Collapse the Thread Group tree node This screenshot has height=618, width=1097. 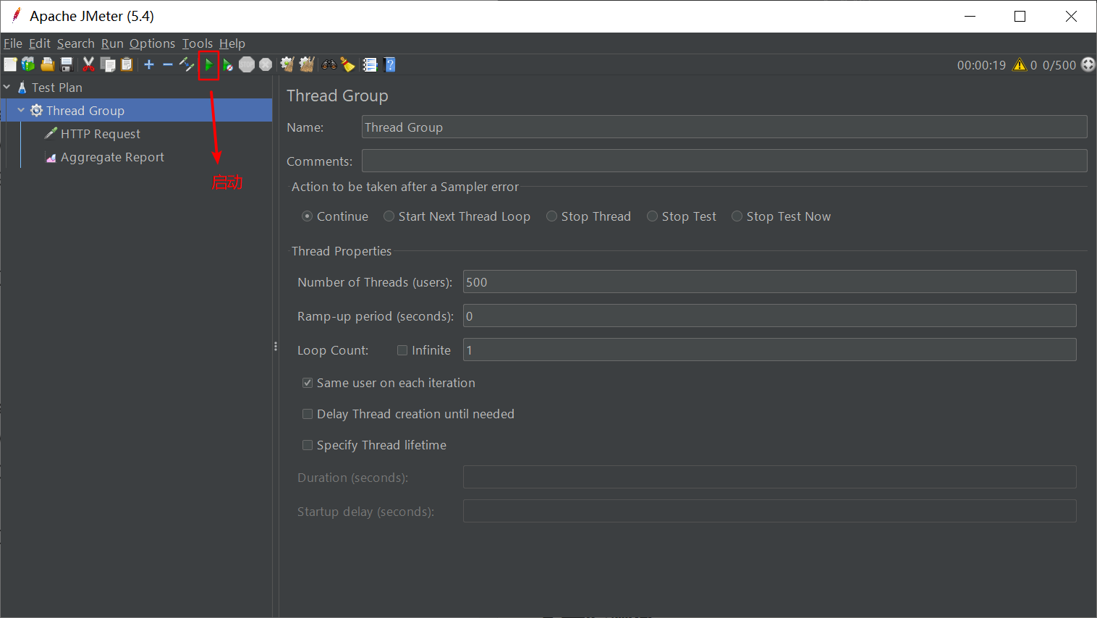(22, 111)
